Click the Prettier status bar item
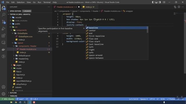Viewport: 186px width, 104px height. click(x=171, y=99)
